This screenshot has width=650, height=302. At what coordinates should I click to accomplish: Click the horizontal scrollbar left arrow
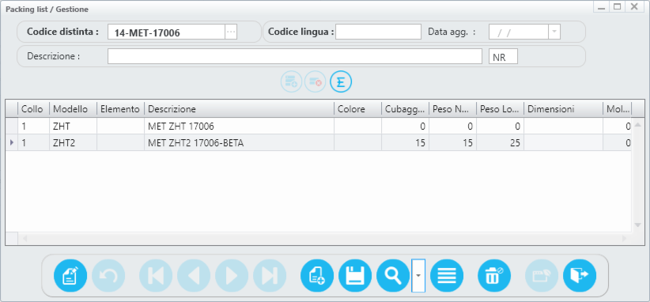click(25, 239)
